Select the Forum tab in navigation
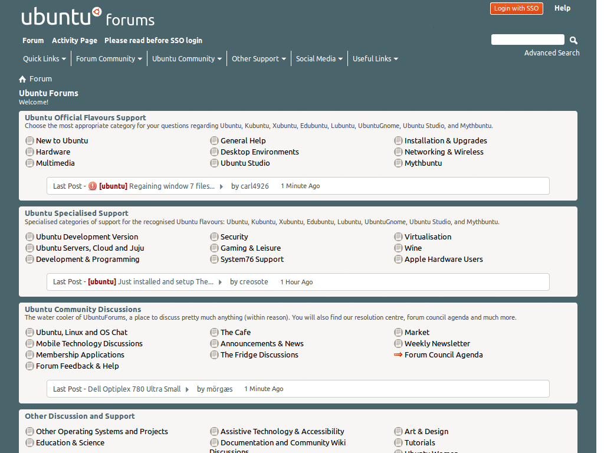Viewport: 604px width, 453px height. tap(33, 41)
